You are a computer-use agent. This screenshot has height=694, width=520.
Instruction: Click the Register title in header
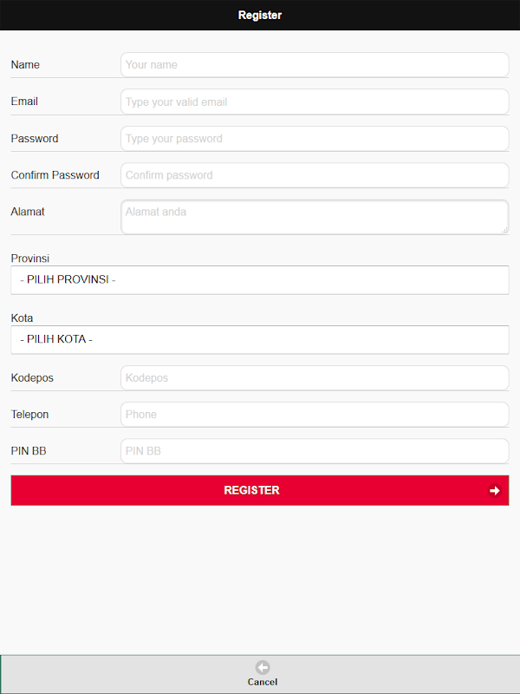click(260, 15)
